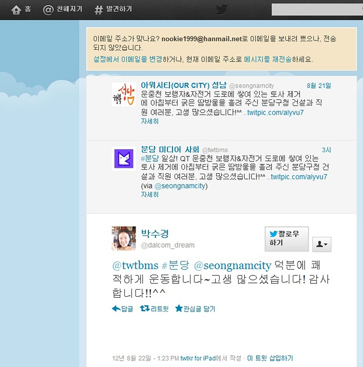The width and height of the screenshot is (363, 367).
Task: Click the Twitter bird logo in top bar
Action: tap(222, 10)
